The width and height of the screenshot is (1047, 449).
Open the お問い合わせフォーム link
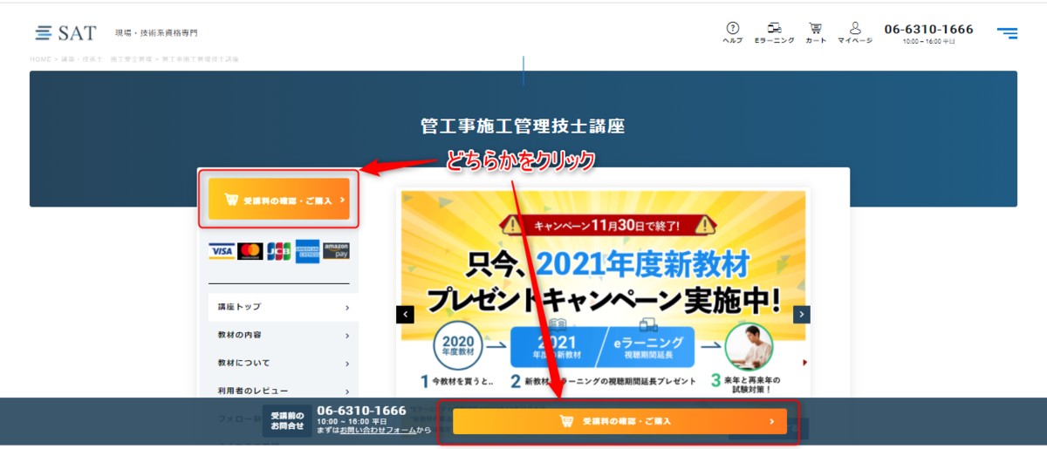(x=378, y=430)
